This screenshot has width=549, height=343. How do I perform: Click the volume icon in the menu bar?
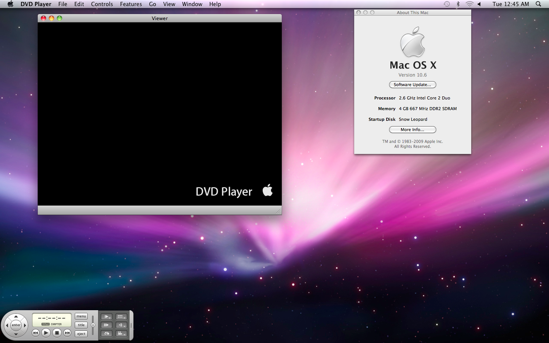tap(479, 4)
